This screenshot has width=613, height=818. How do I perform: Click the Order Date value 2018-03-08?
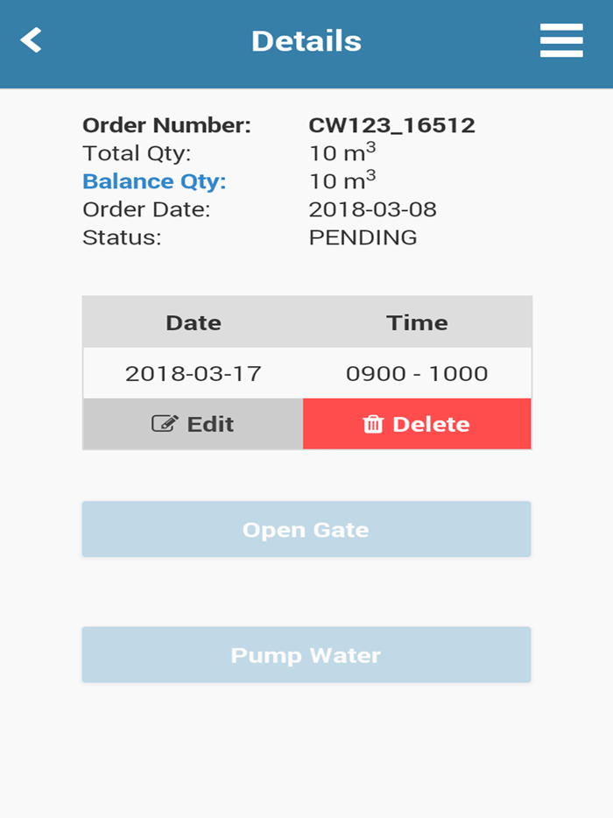(373, 209)
